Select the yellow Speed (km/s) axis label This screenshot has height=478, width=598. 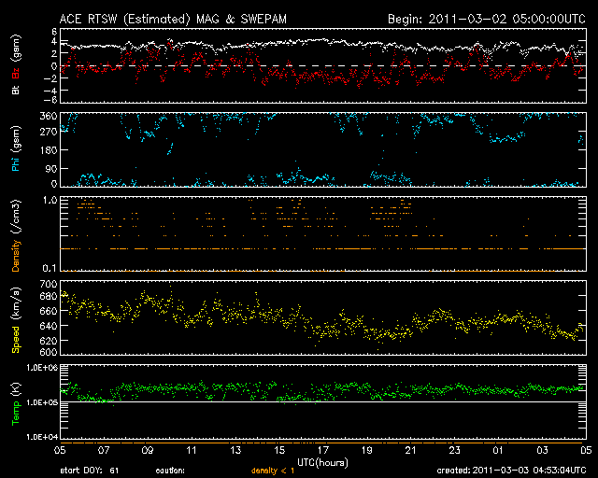[x=14, y=317]
